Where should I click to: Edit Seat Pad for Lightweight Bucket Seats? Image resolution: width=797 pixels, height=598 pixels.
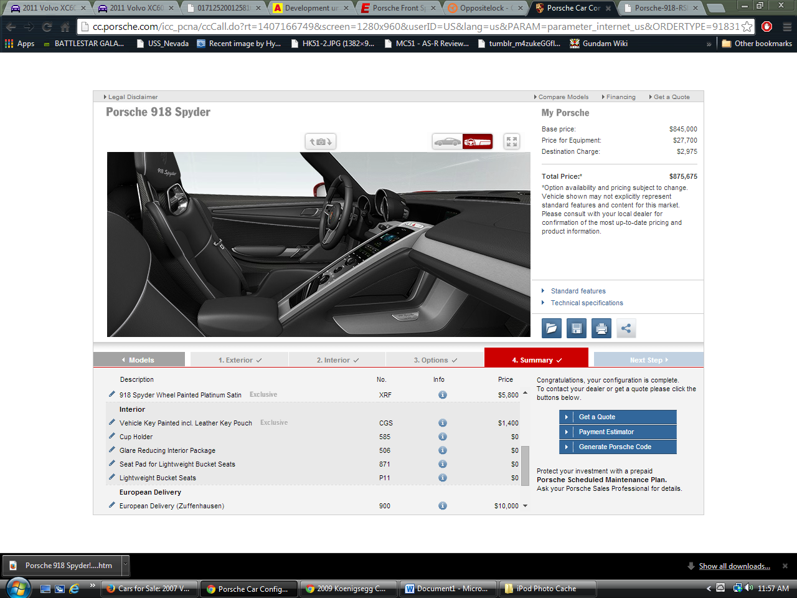[112, 463]
